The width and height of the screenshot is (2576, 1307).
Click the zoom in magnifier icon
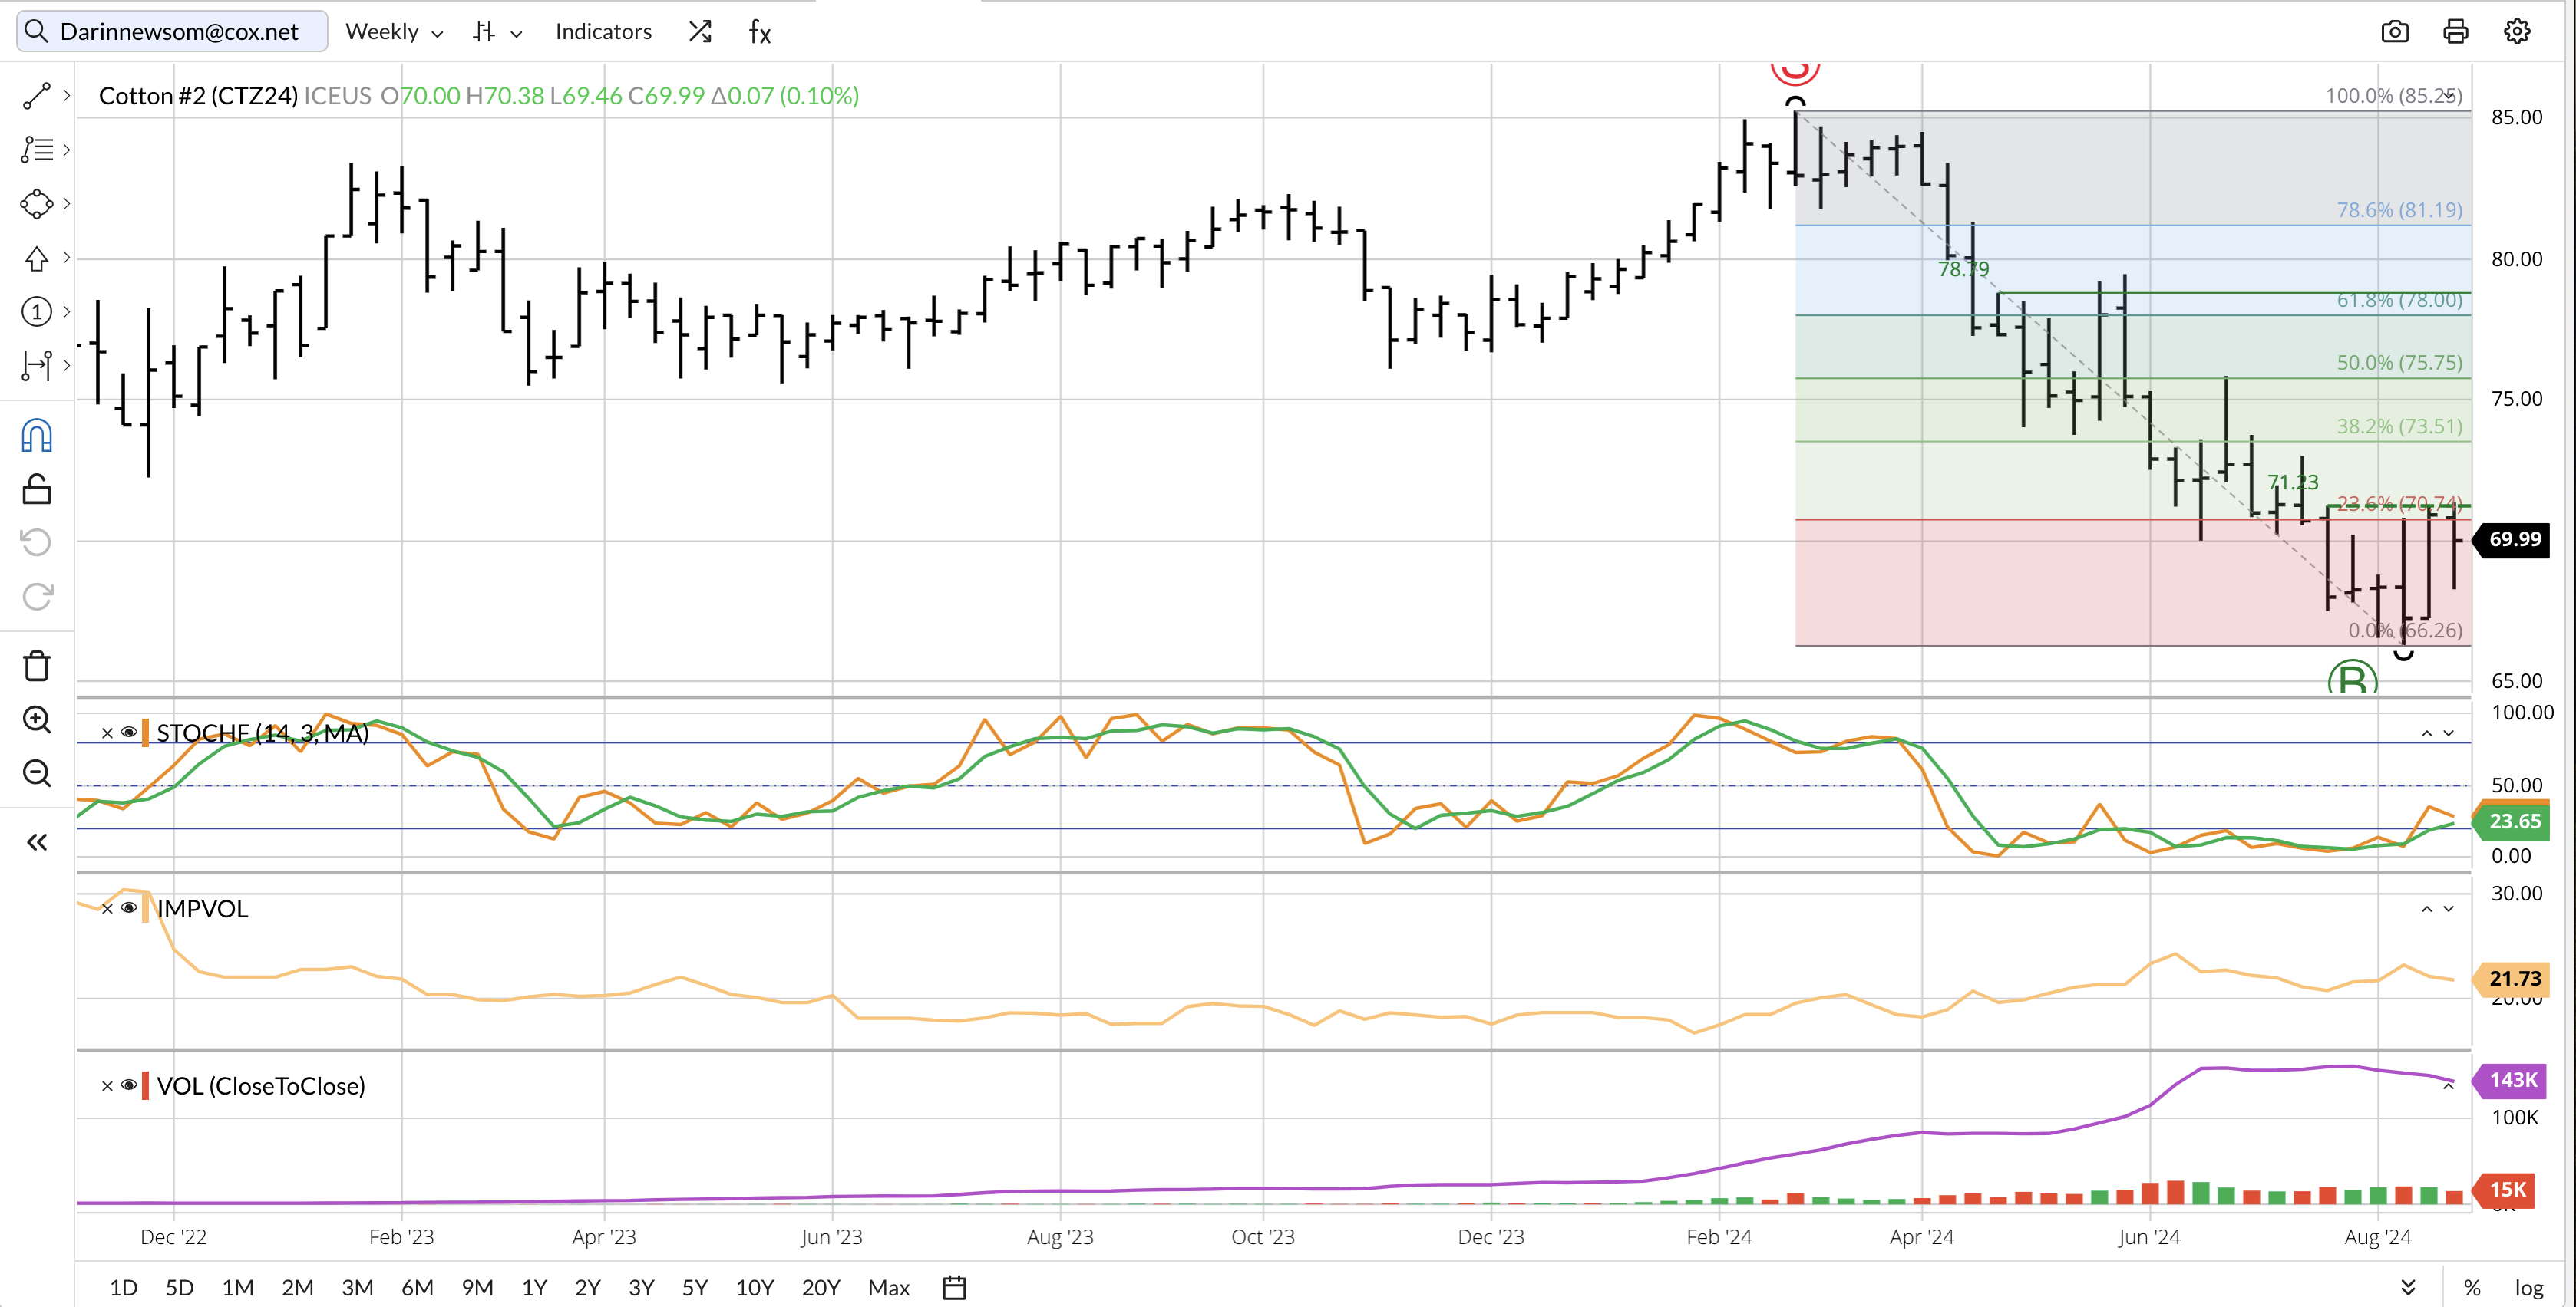click(37, 719)
